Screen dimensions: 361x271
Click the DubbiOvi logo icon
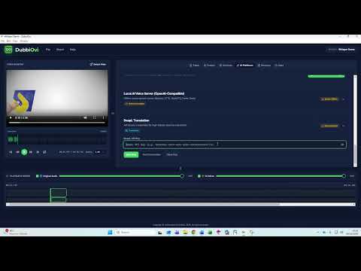tap(8, 50)
